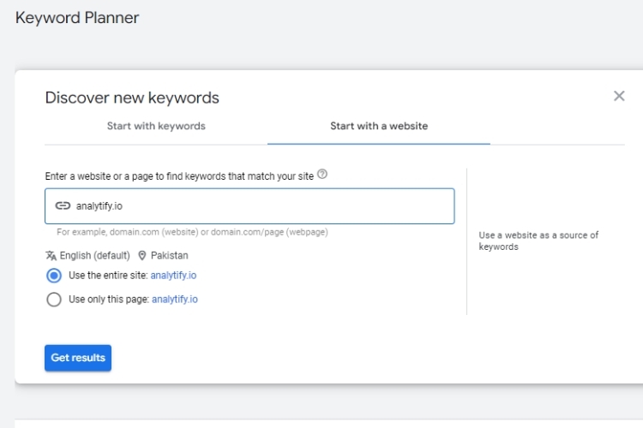Click the location pin icon

(141, 256)
